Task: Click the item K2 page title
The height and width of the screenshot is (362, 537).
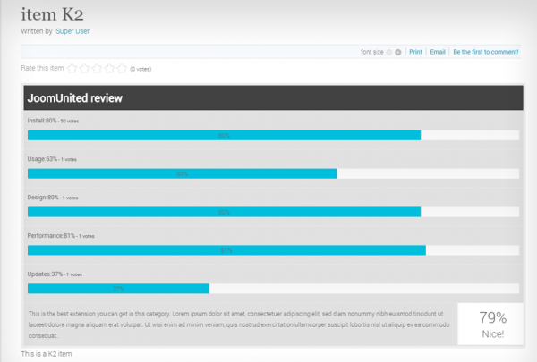Action: pyautogui.click(x=52, y=14)
